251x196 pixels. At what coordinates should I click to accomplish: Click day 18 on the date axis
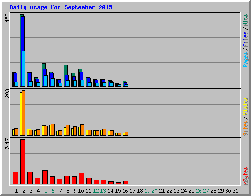pyautogui.click(x=140, y=191)
